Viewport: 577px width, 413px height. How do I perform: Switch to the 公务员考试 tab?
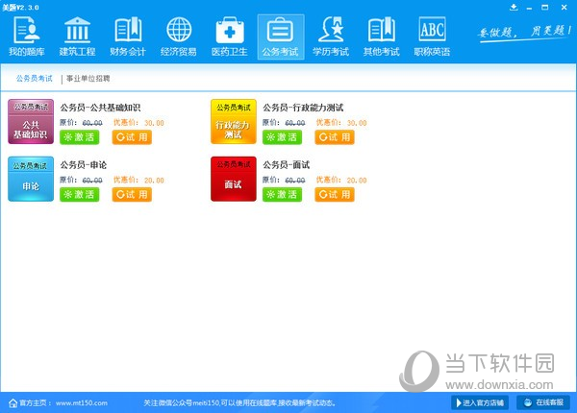(x=35, y=78)
